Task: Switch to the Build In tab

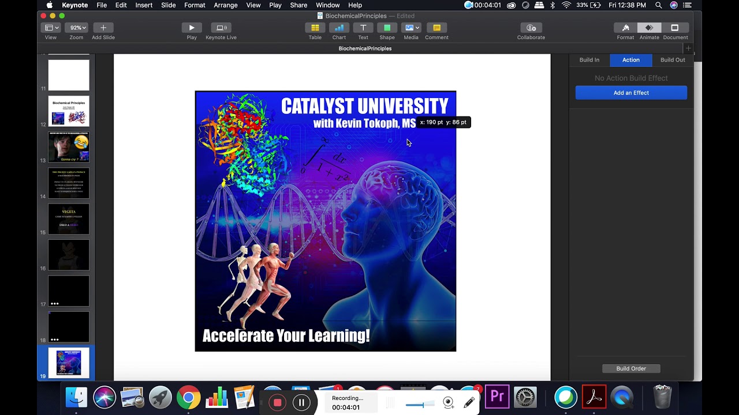Action: pos(589,60)
